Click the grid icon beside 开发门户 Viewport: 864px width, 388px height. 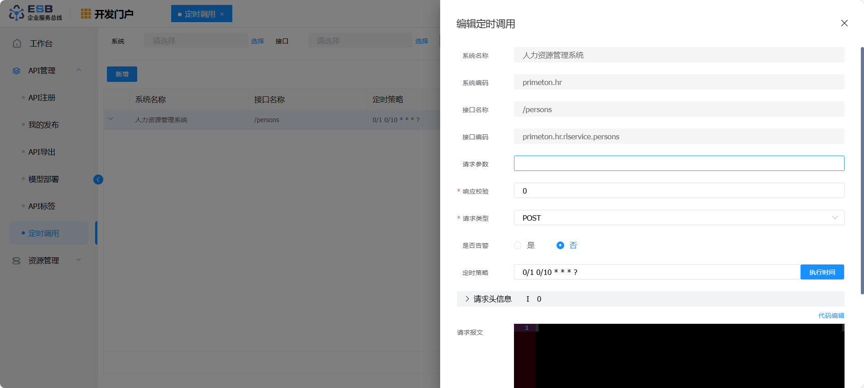(x=86, y=14)
